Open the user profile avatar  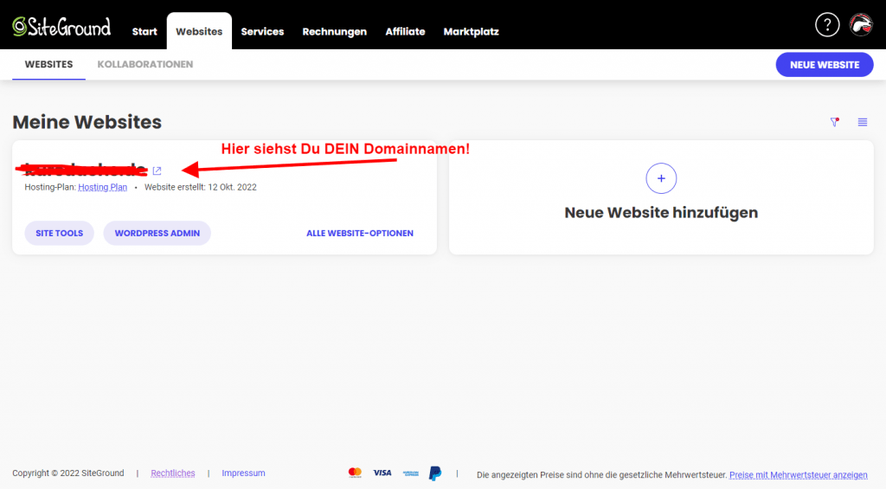(861, 25)
